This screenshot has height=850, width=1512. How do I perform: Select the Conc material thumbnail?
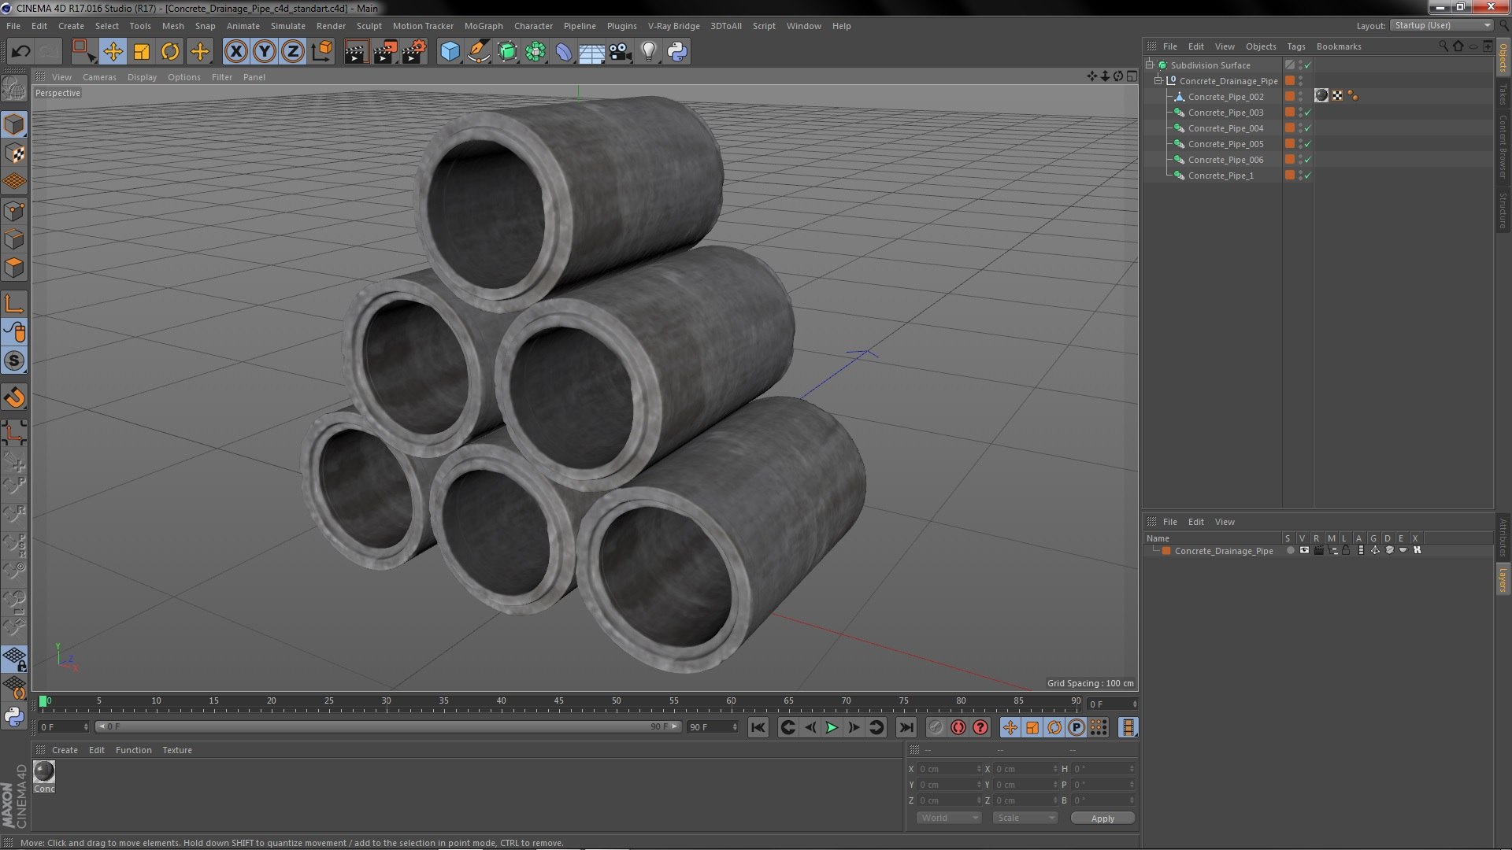pyautogui.click(x=44, y=772)
